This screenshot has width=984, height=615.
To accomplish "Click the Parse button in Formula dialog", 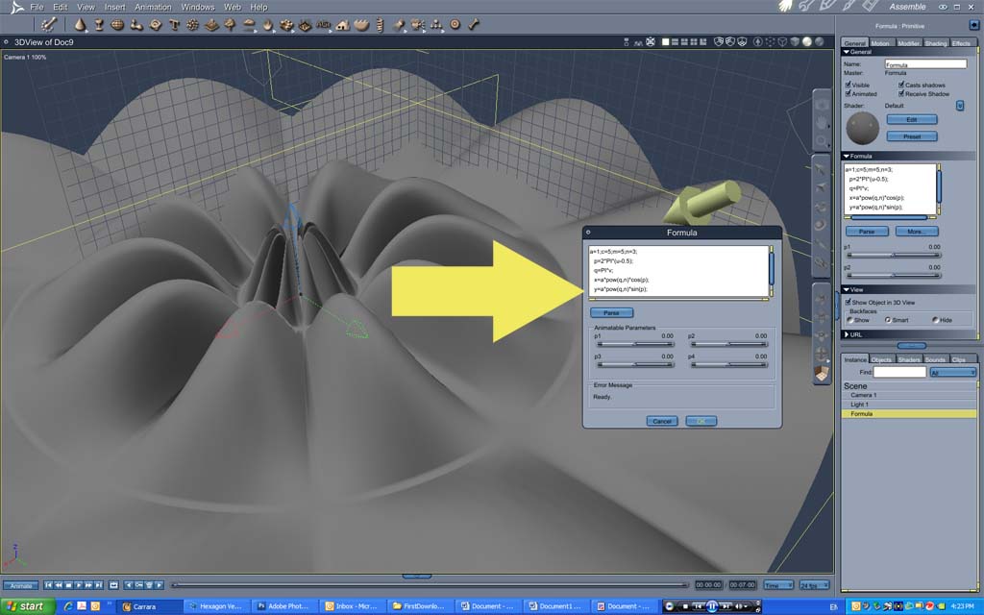I will (x=611, y=312).
